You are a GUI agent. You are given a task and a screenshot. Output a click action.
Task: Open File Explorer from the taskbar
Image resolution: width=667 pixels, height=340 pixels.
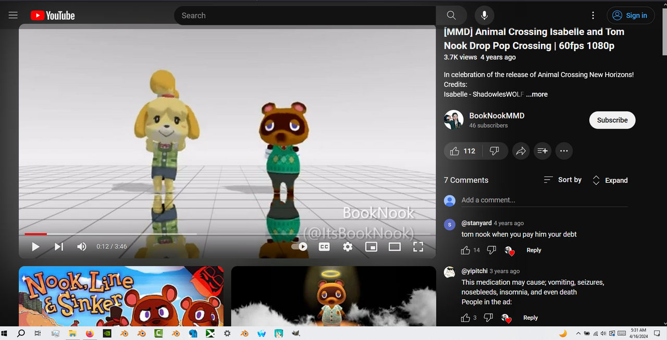(x=72, y=333)
